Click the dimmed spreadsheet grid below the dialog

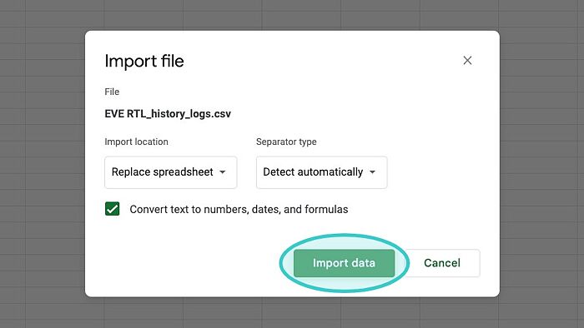click(292, 312)
